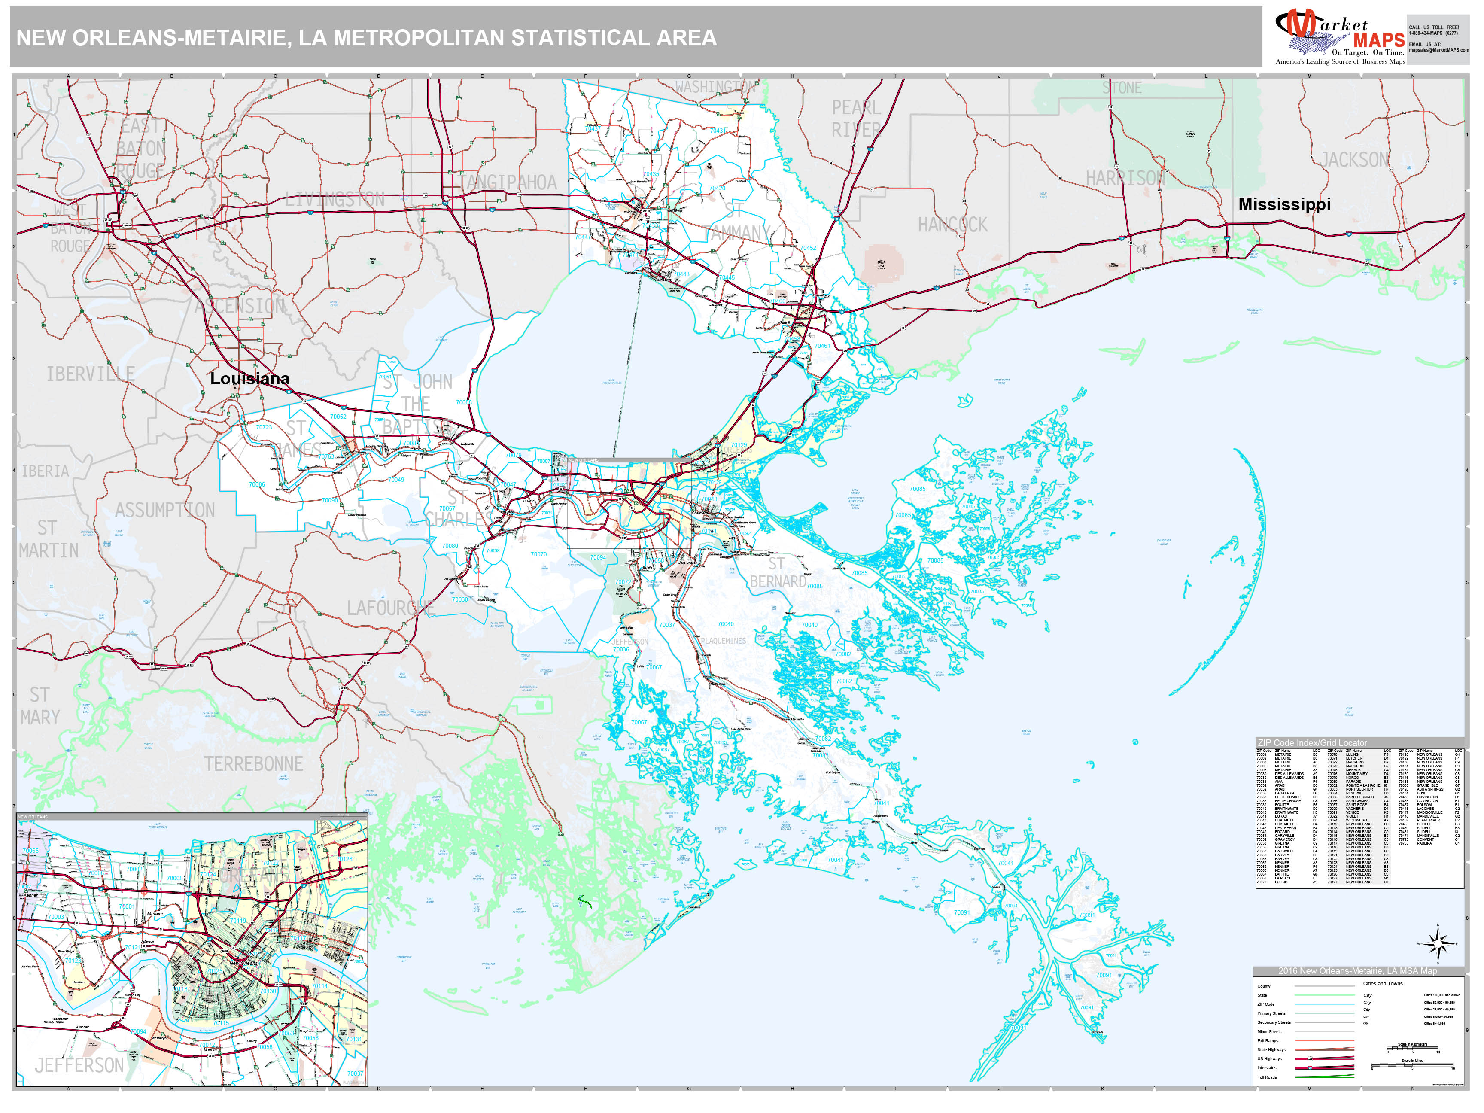Click ZIP code label 70461
This screenshot has height=1113, width=1484.
822,346
